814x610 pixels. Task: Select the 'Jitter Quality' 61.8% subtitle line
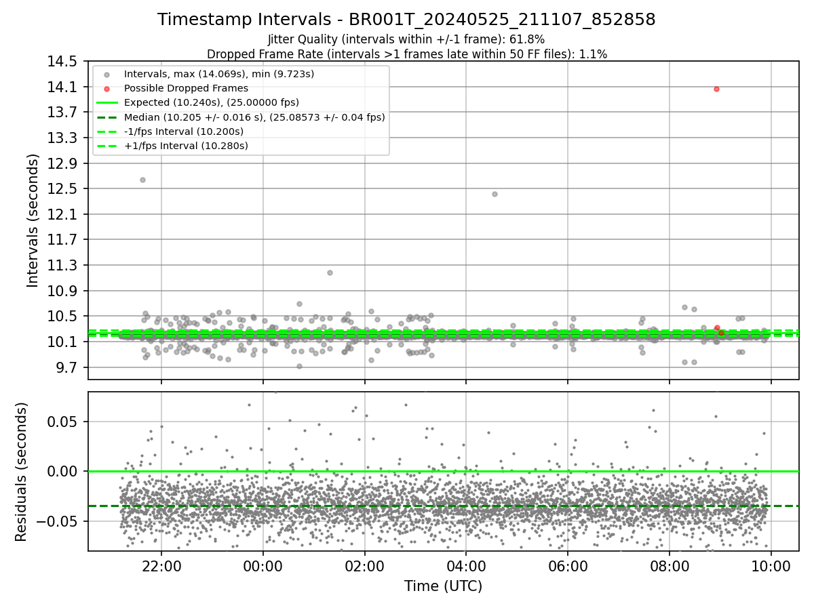point(406,39)
